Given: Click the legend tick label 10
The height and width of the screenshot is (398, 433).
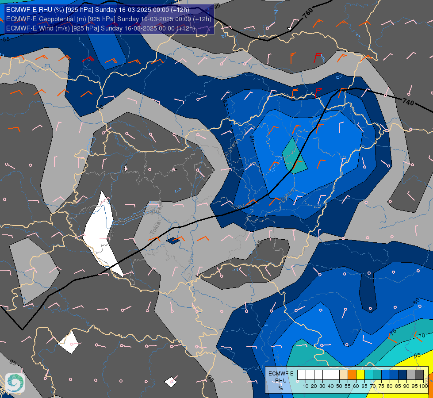Looking at the screenshot, I should 306,386.
